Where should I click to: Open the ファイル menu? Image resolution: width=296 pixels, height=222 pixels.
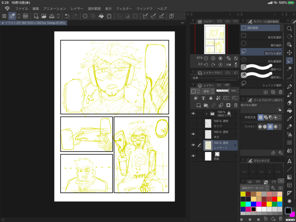pyautogui.click(x=21, y=9)
